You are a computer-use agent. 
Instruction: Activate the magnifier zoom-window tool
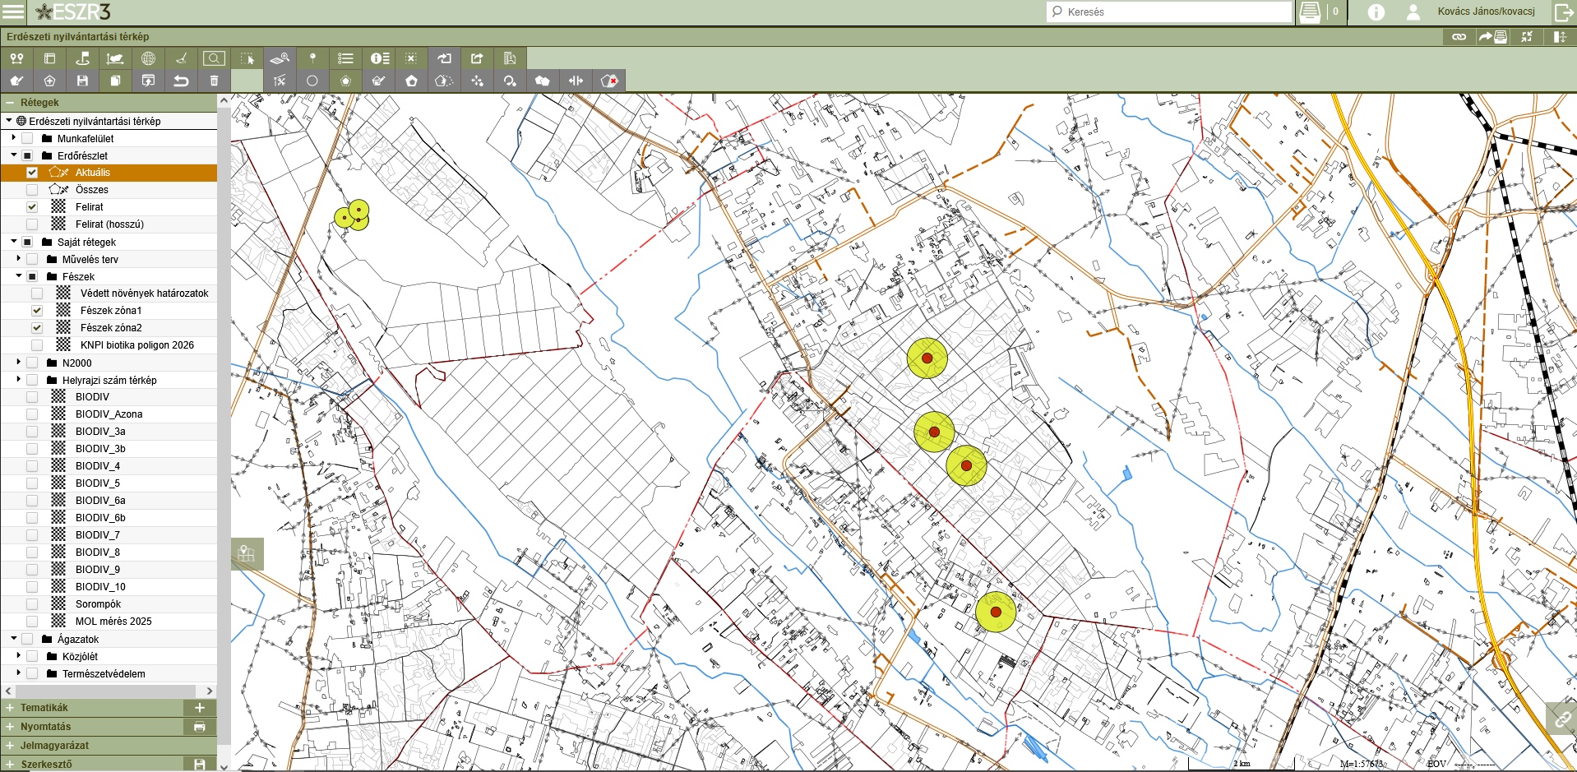point(214,58)
